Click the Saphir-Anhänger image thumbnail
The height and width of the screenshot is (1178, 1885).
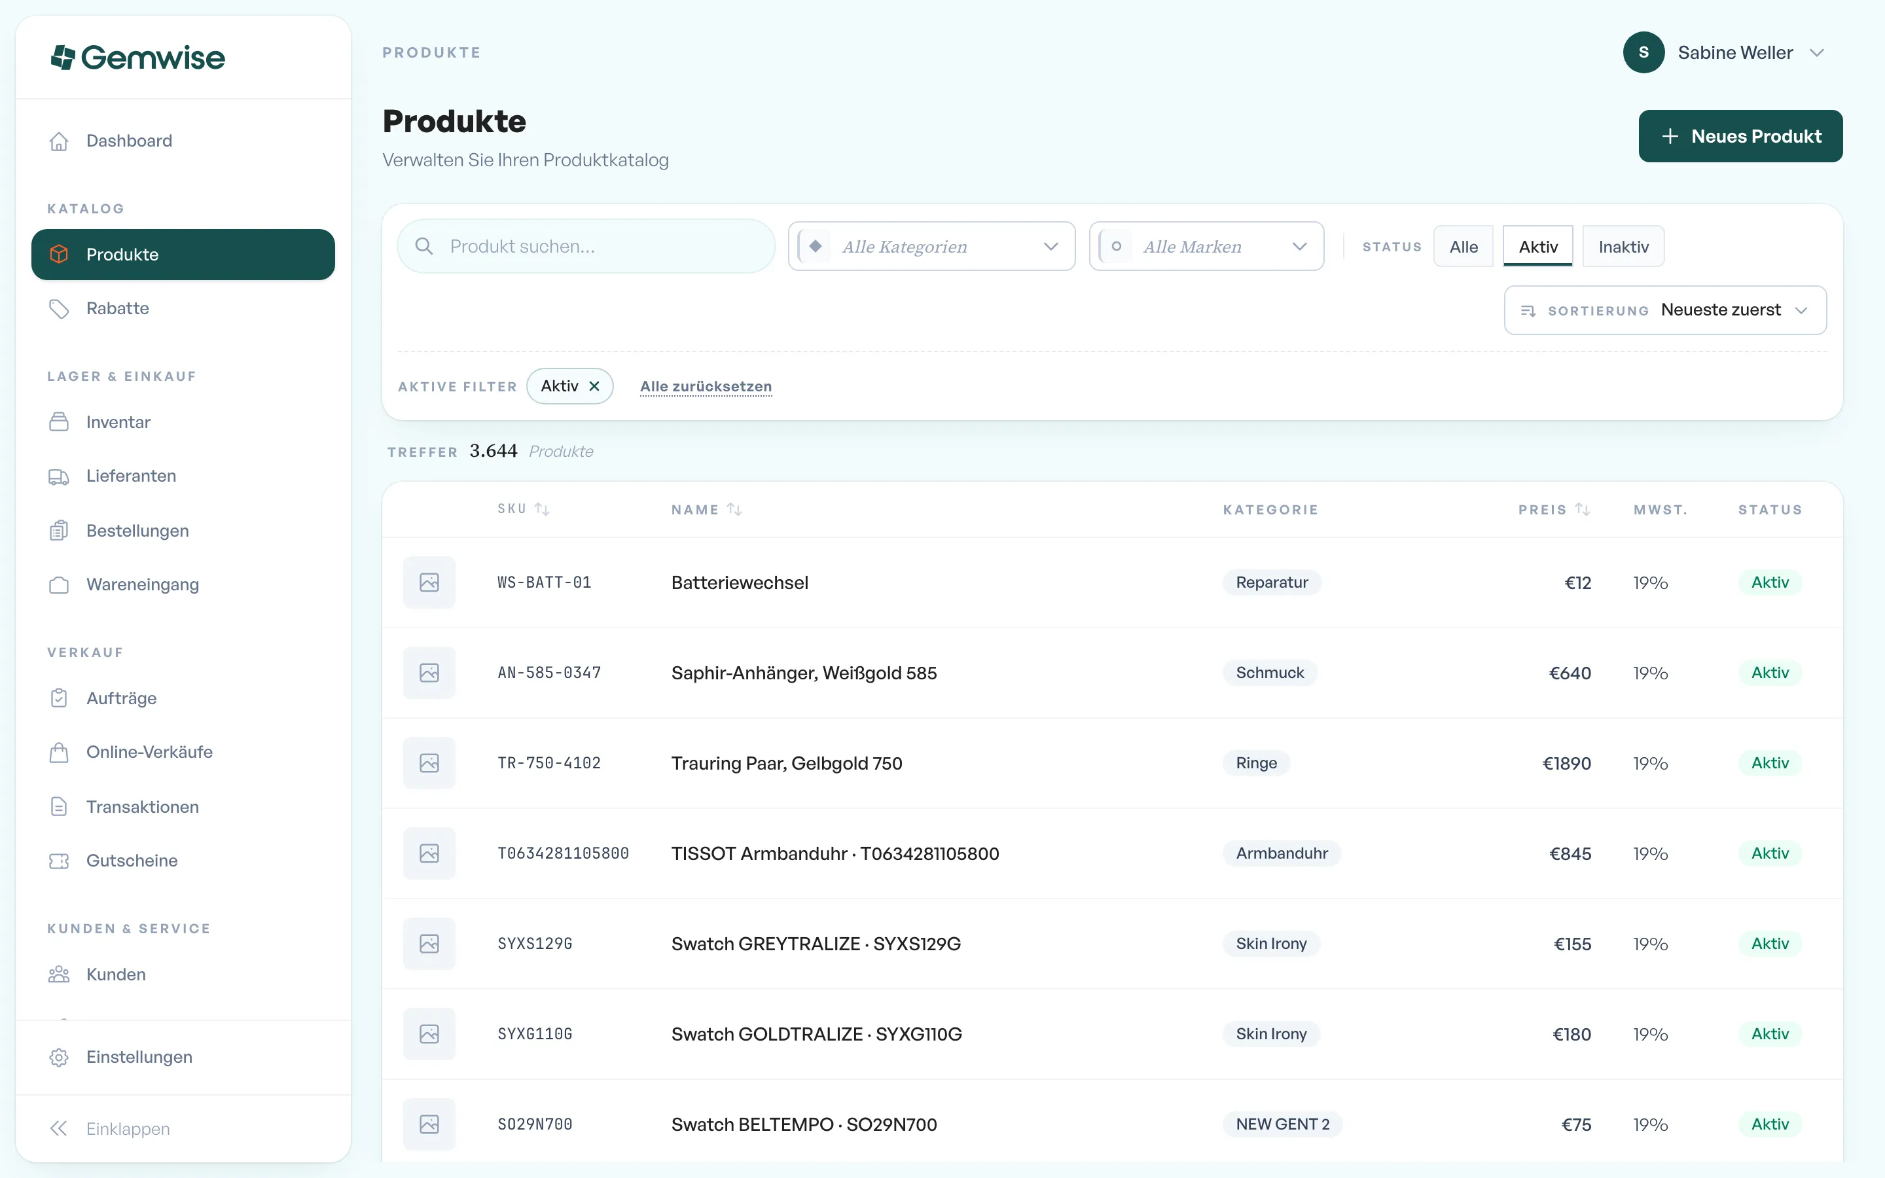tap(429, 672)
